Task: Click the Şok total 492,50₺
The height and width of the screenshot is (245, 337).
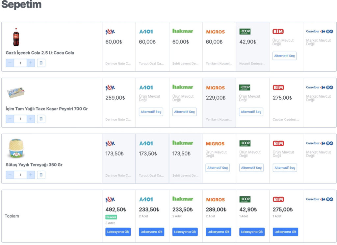Action: click(116, 209)
